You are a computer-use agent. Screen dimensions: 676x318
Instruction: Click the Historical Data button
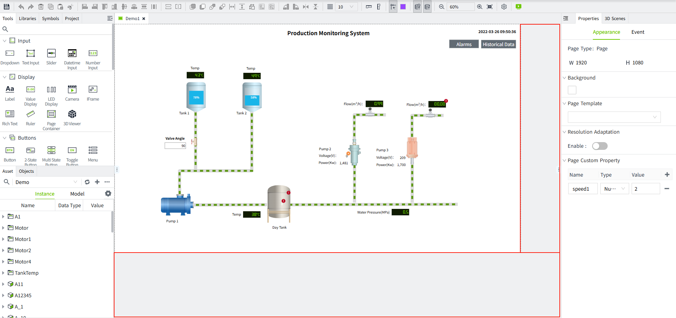498,44
